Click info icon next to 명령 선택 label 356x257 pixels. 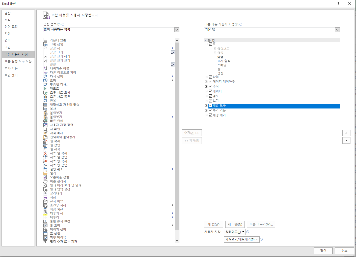click(63, 24)
